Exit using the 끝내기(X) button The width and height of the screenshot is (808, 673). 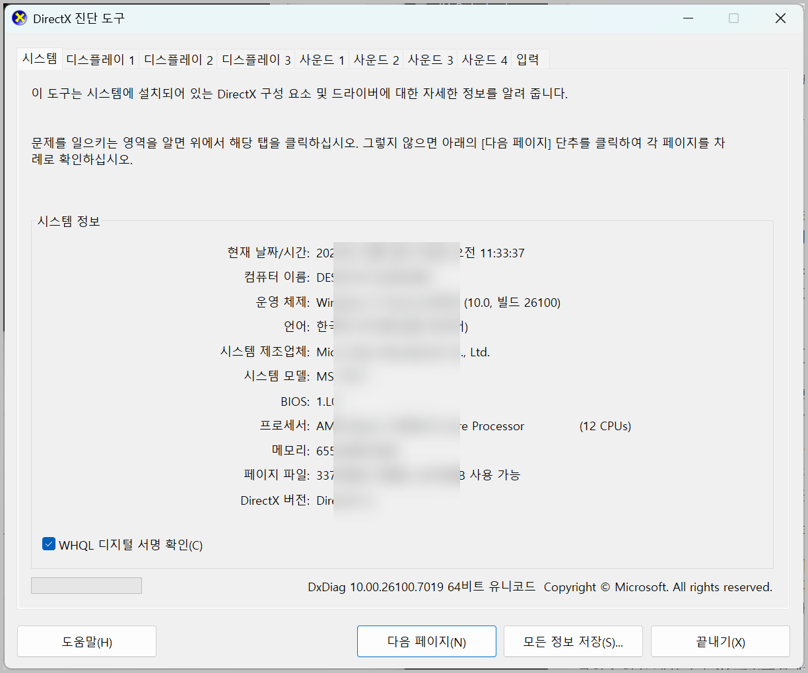(720, 642)
